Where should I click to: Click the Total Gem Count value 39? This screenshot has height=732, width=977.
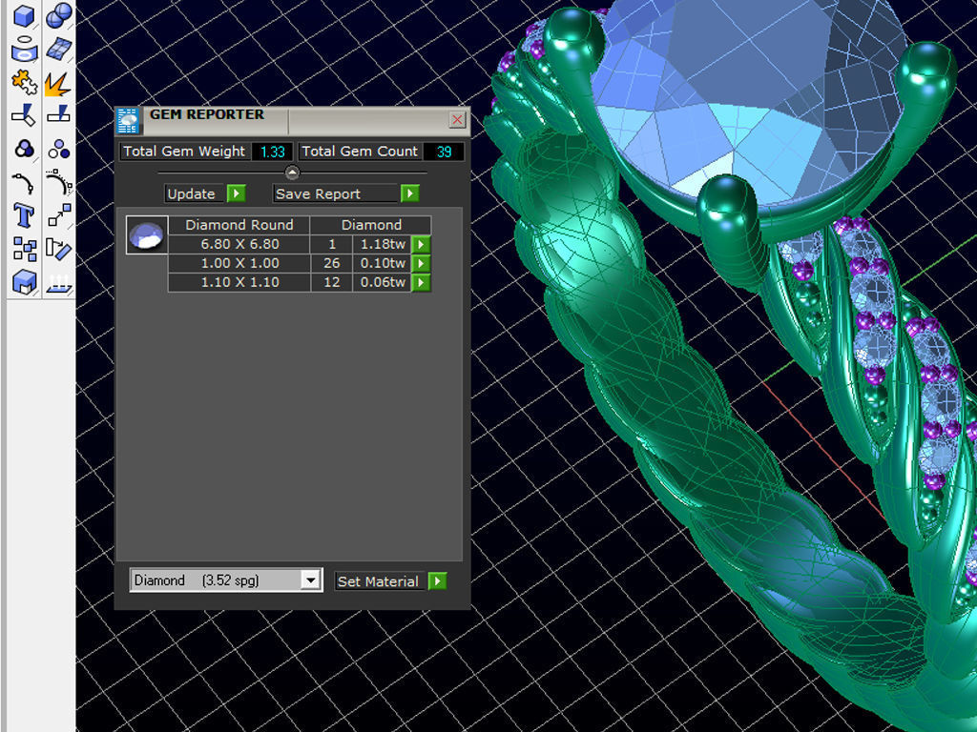[x=445, y=152]
